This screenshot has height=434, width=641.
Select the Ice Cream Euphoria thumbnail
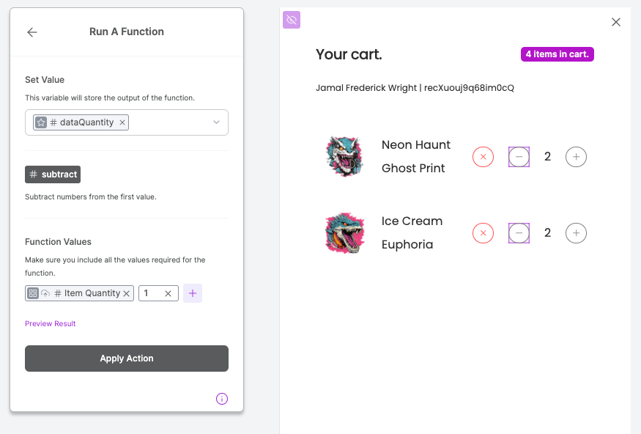(344, 233)
